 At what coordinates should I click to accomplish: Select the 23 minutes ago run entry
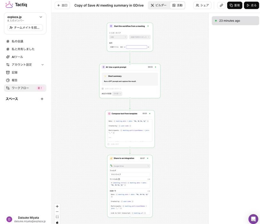235,21
